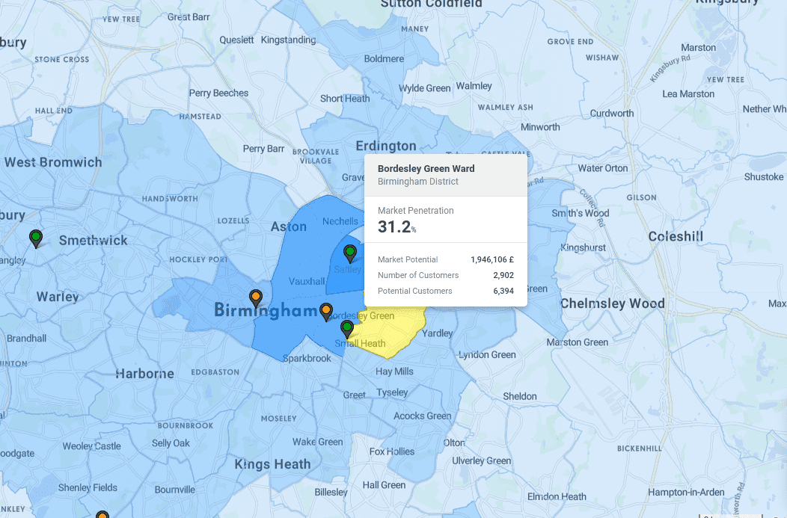Click the Bordesley Green Ward popup title

(x=426, y=168)
